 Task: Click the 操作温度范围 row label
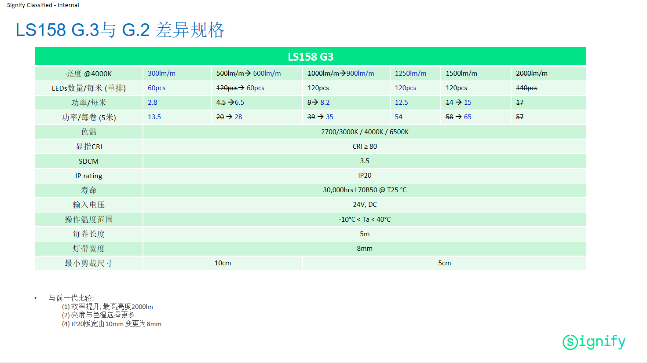[89, 219]
